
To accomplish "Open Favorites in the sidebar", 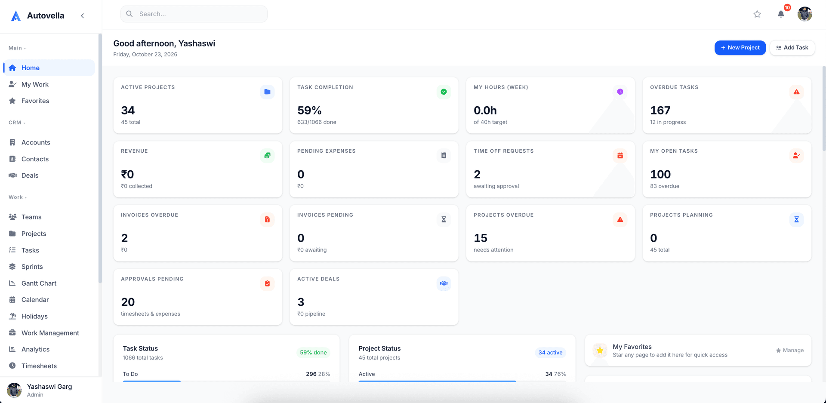I will 49,101.
